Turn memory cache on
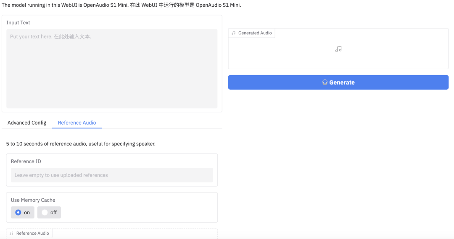 (23, 213)
